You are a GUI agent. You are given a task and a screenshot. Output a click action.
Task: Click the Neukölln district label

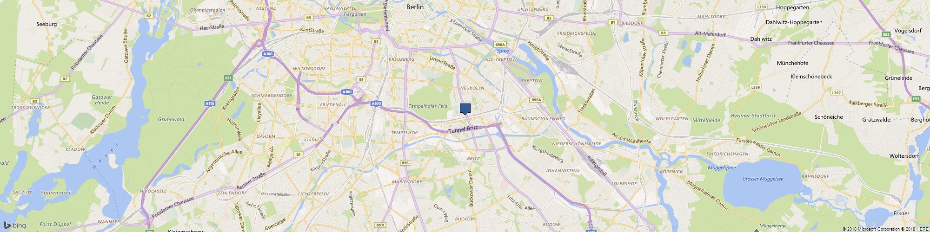pos(472,88)
